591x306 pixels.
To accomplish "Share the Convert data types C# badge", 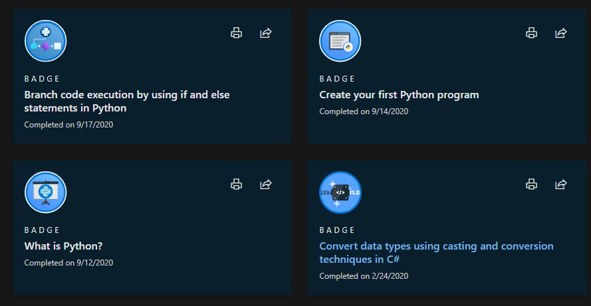I will (561, 185).
